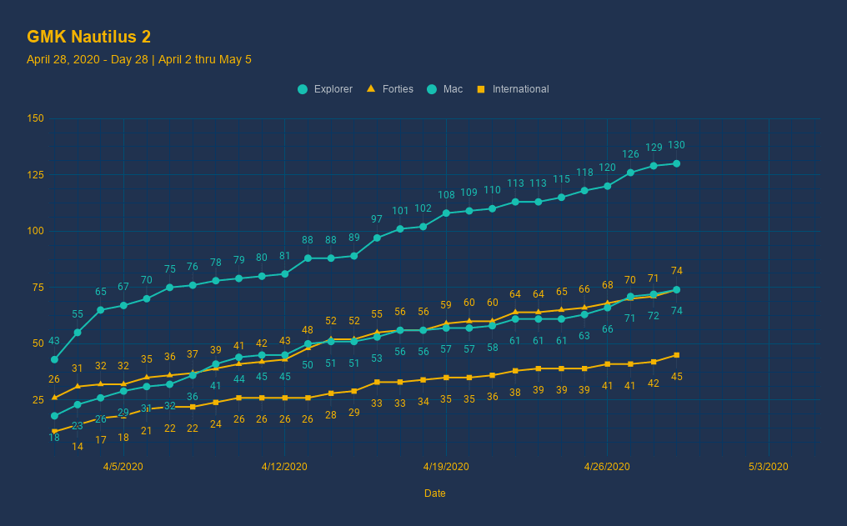This screenshot has width=847, height=526.
Task: Select the Explorer data point labeled 108
Action: (x=446, y=213)
